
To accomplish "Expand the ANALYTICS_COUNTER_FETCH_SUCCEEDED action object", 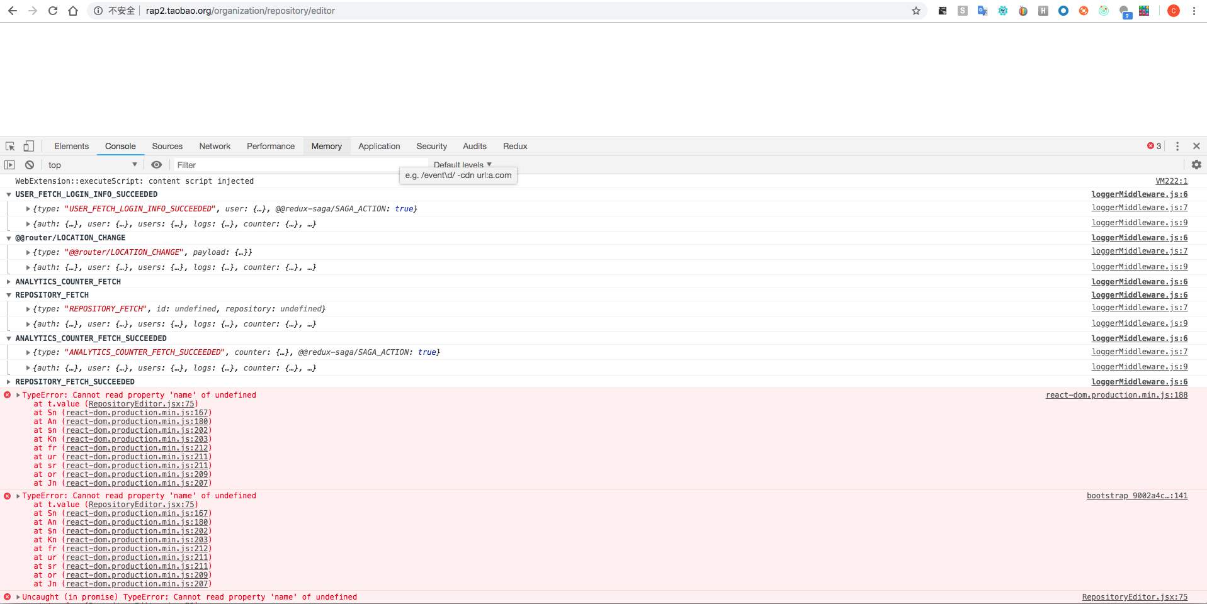I will (28, 352).
